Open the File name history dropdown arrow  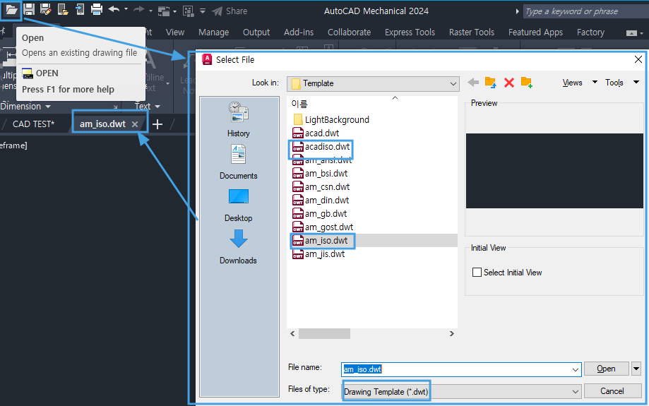576,369
